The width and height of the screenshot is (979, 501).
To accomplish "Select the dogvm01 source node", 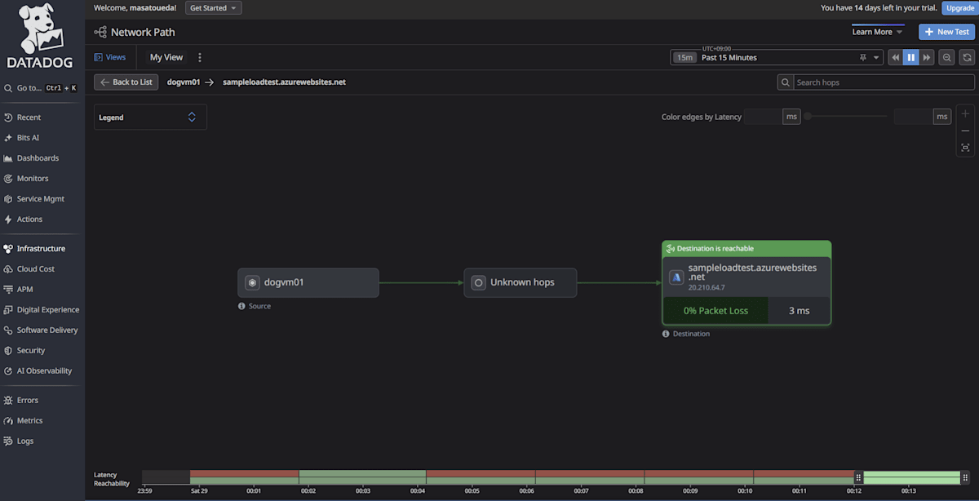I will [x=308, y=283].
